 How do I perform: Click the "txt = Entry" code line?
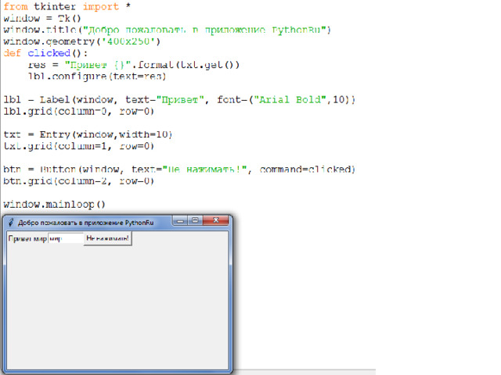88,134
